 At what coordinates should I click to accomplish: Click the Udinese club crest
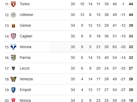[13, 15]
